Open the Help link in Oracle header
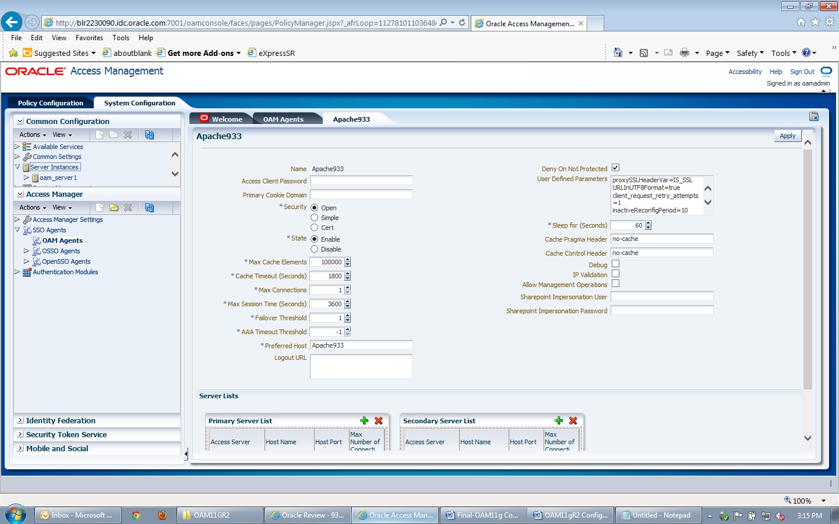Viewport: 839px width, 524px height. click(775, 72)
